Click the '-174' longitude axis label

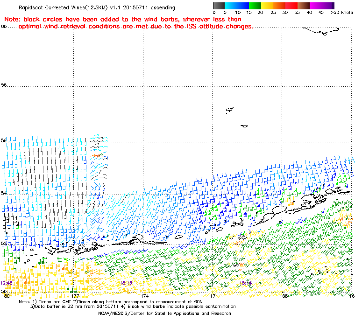143,296
